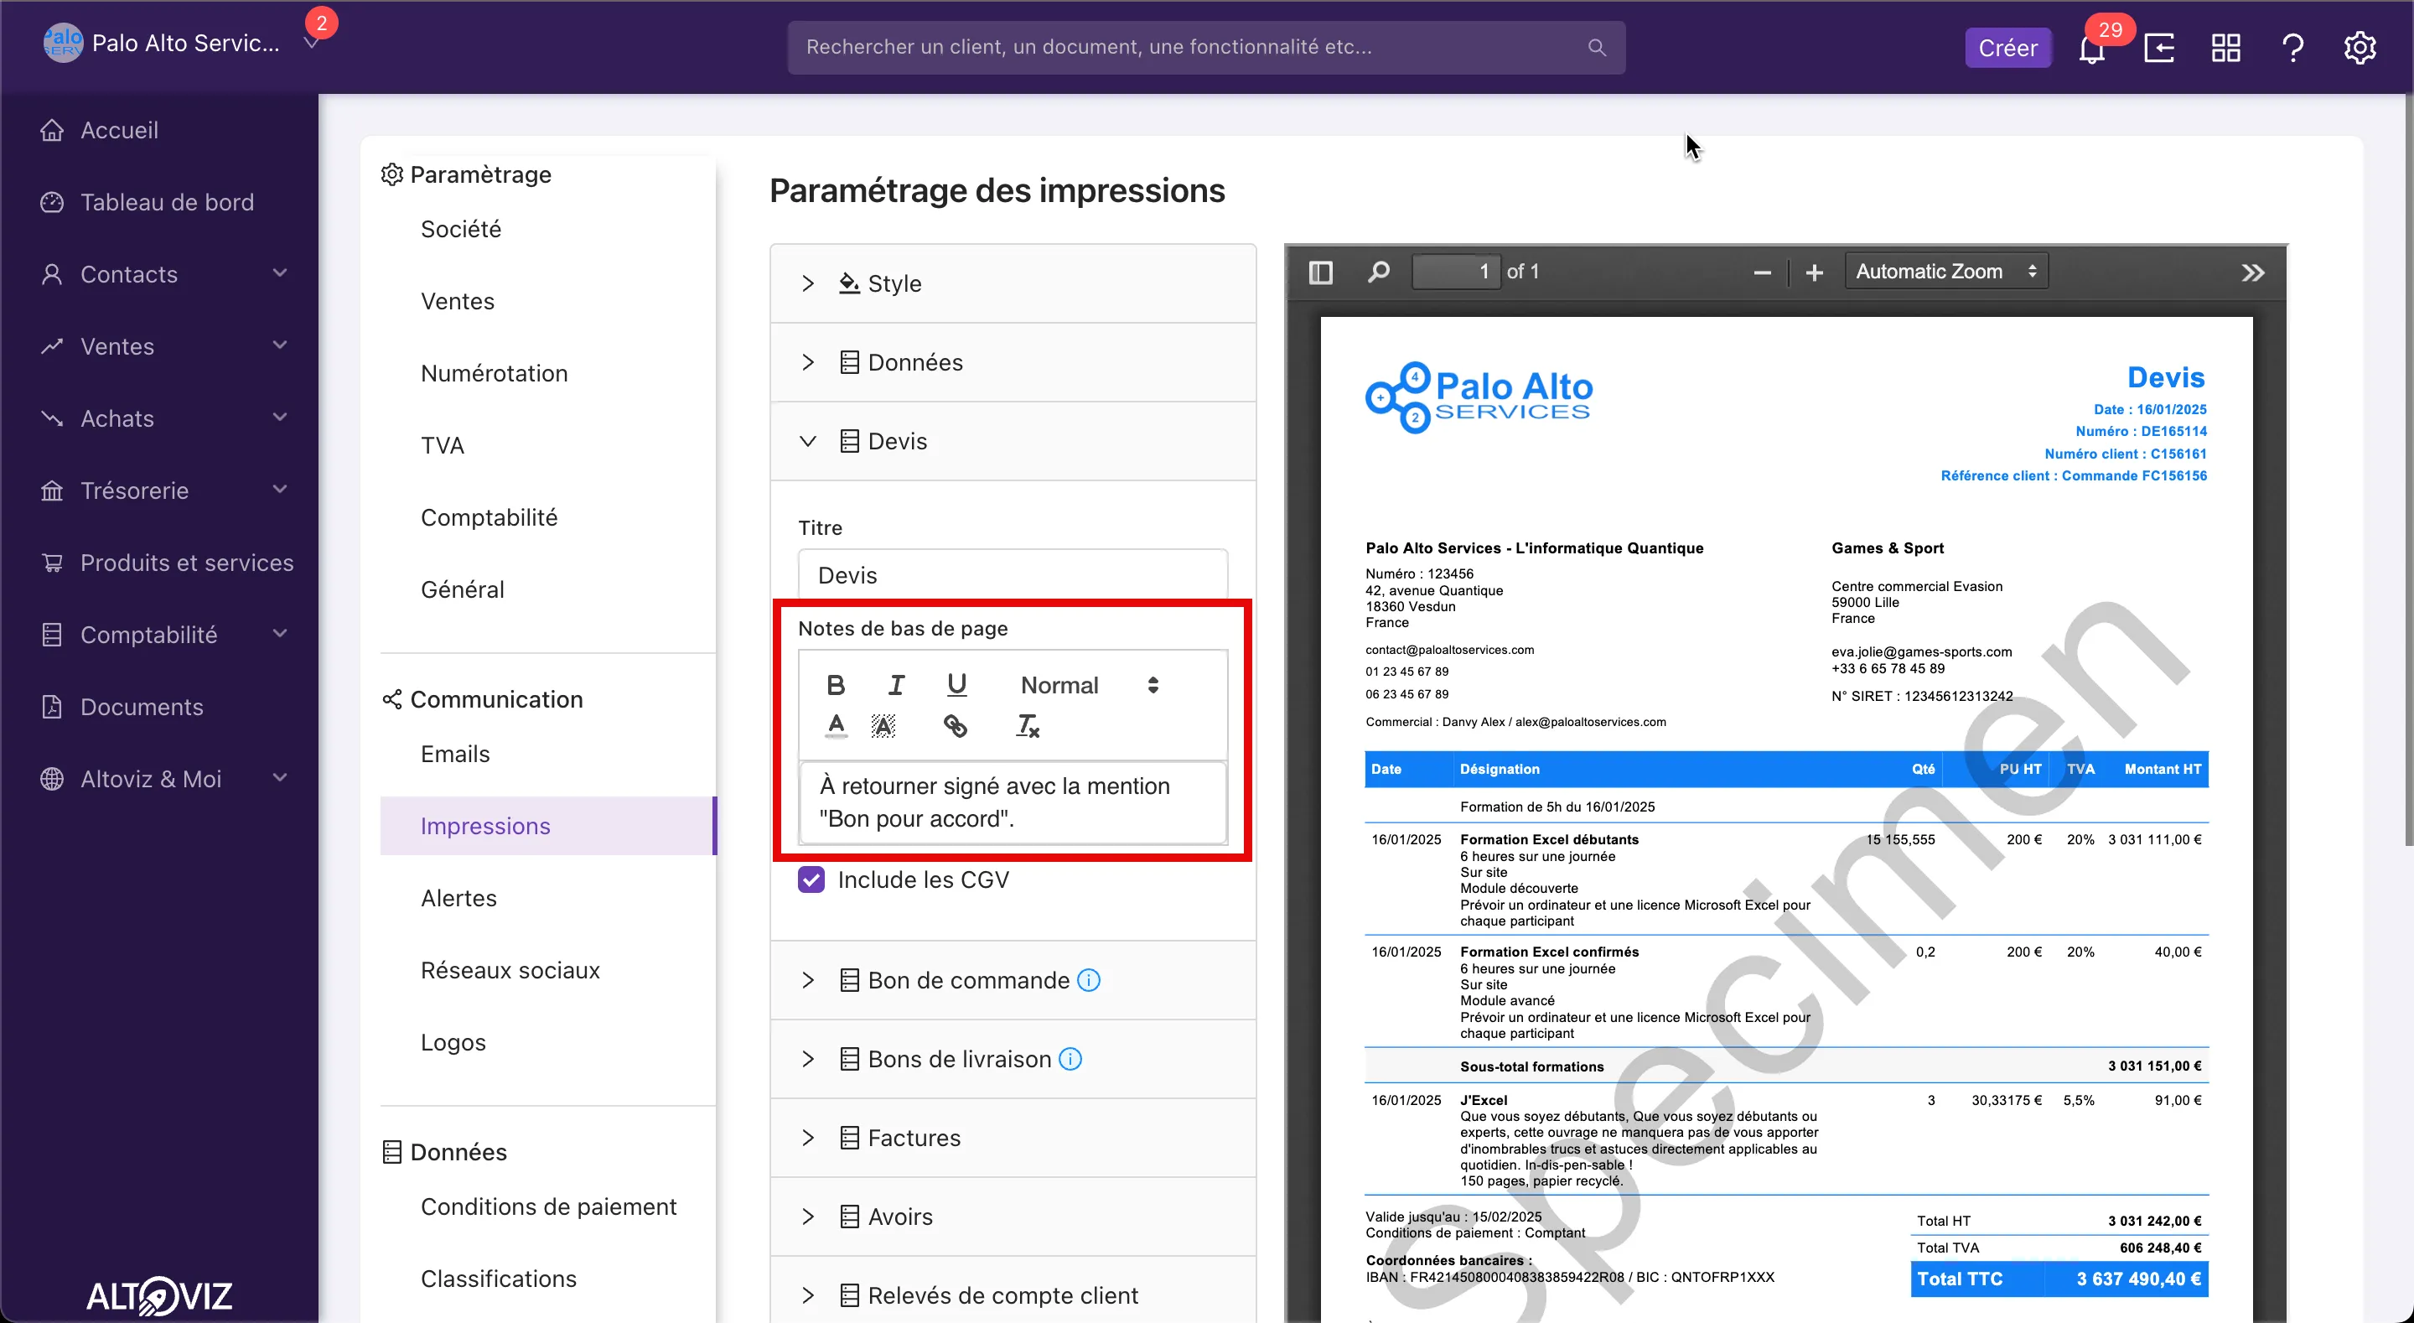Open the text background color picker

point(883,726)
